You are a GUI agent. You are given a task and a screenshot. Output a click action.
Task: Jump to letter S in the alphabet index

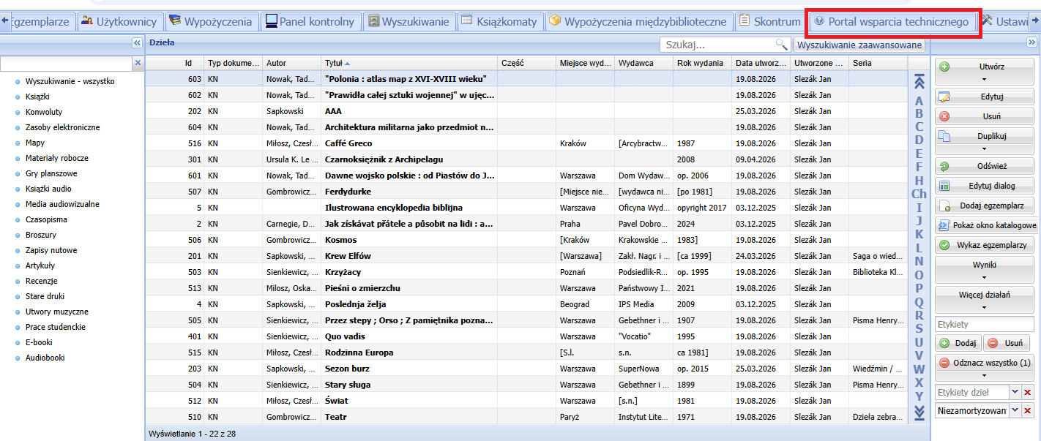[x=919, y=328]
